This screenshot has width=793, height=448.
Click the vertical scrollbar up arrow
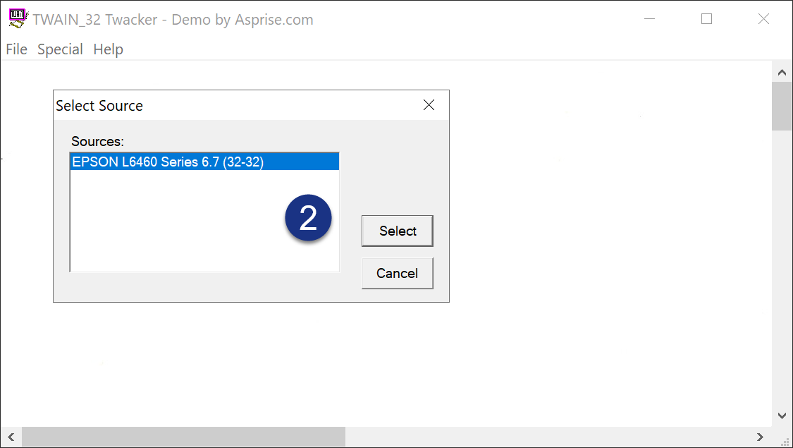pyautogui.click(x=782, y=73)
